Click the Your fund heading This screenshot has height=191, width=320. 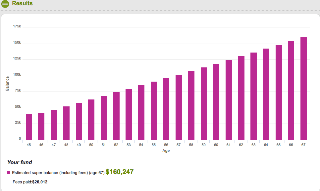tap(20, 162)
